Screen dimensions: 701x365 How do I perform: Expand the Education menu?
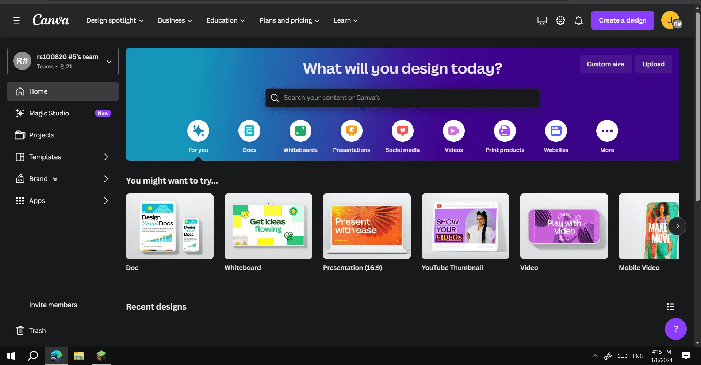226,20
